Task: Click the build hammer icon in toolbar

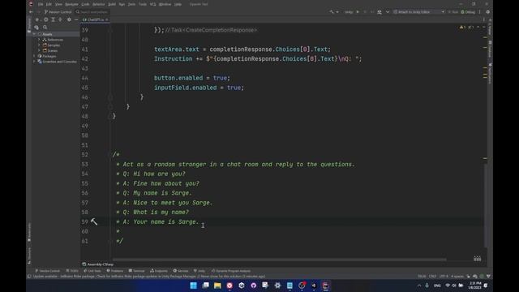Action: click(332, 12)
